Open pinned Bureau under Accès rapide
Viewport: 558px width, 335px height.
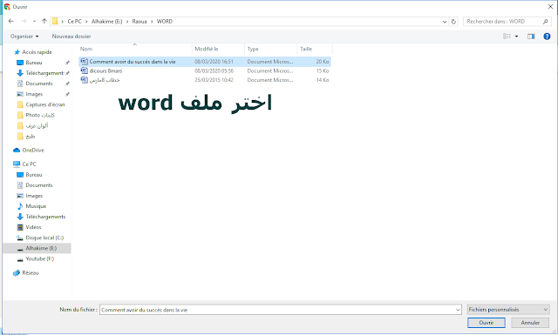pos(34,63)
